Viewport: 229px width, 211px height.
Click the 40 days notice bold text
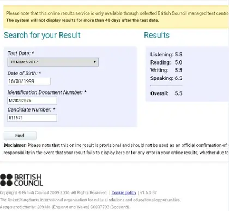click(82, 20)
